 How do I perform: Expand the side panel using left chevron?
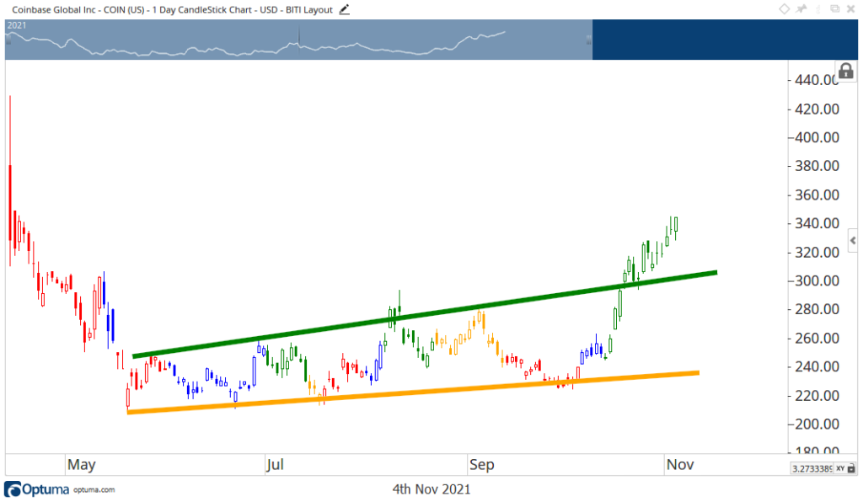(x=853, y=240)
